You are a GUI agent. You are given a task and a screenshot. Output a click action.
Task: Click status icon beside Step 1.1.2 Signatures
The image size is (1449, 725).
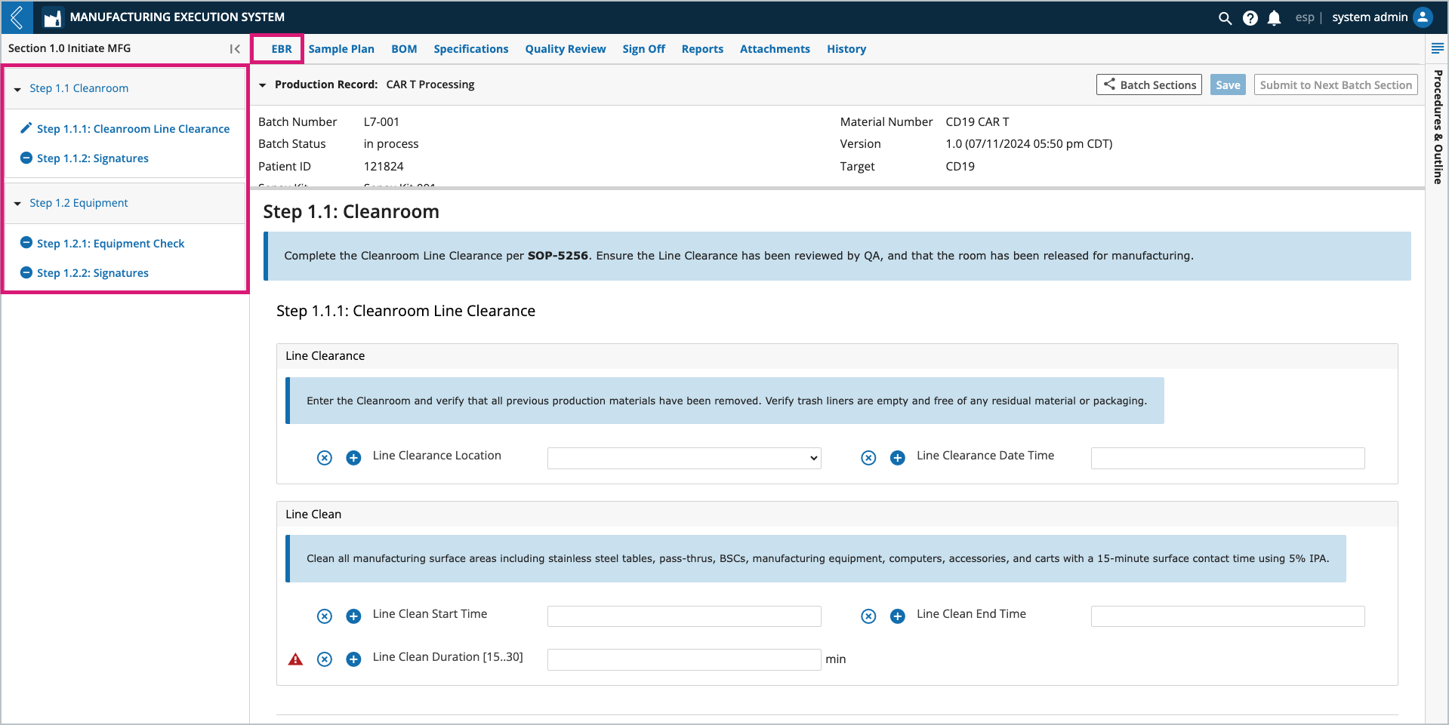[x=26, y=158]
